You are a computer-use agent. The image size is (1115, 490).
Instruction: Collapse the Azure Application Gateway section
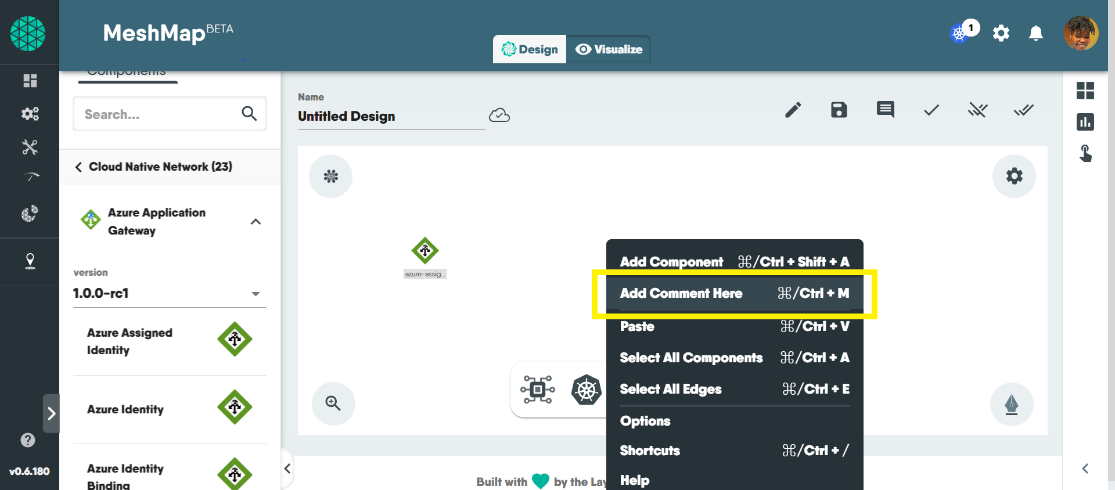tap(256, 222)
